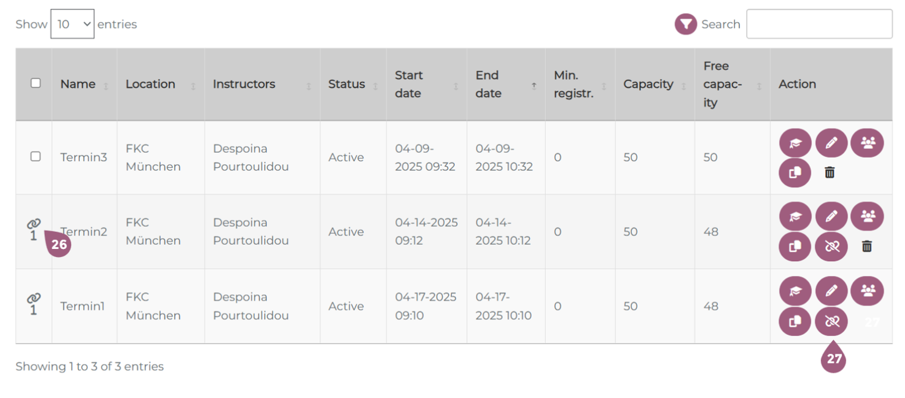The image size is (905, 398).
Task: Duplicate Termin3 using the copy icon
Action: coord(795,173)
